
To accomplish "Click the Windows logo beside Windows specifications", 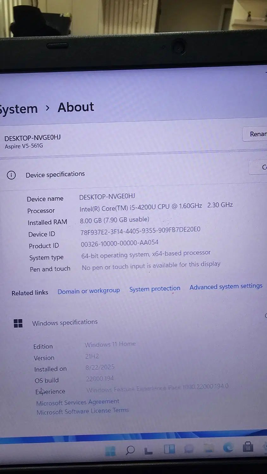I will click(x=18, y=323).
